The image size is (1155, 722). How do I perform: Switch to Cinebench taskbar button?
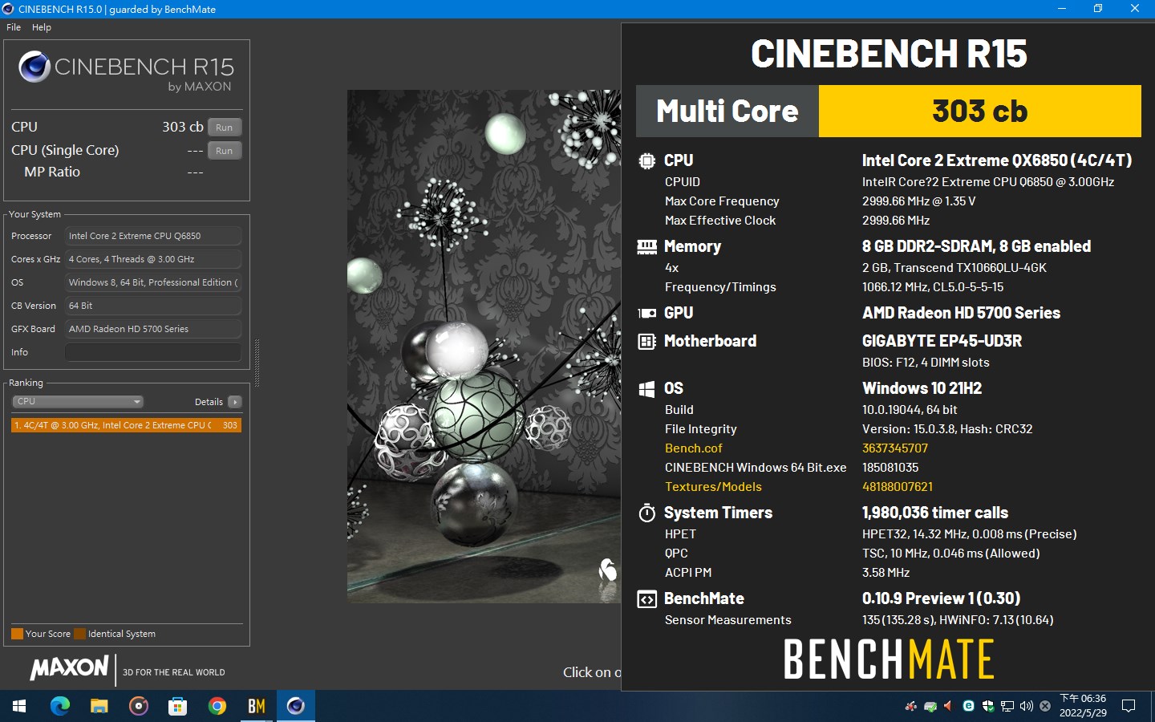(296, 706)
